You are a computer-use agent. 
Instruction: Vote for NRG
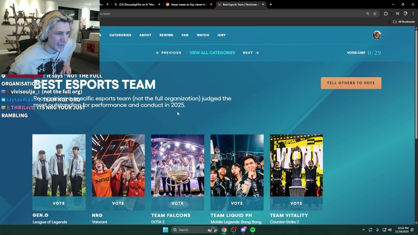(118, 203)
